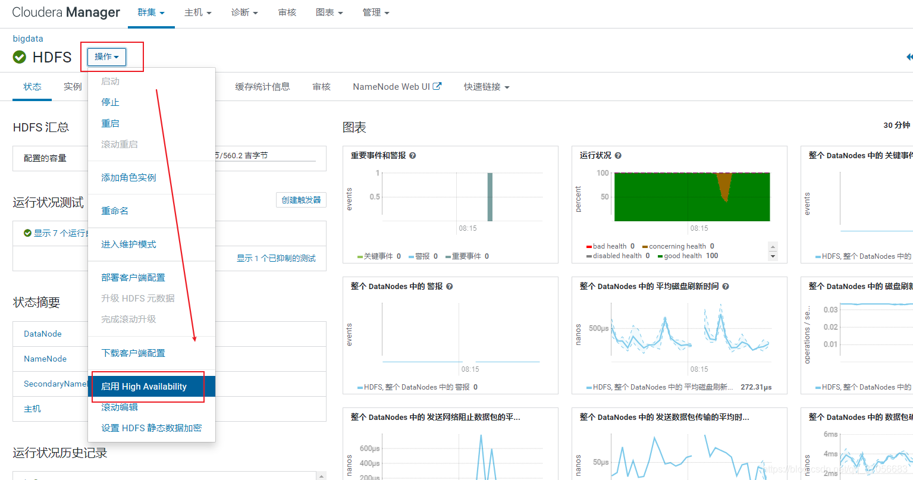Open the SecondaryNameNode link

click(x=56, y=384)
